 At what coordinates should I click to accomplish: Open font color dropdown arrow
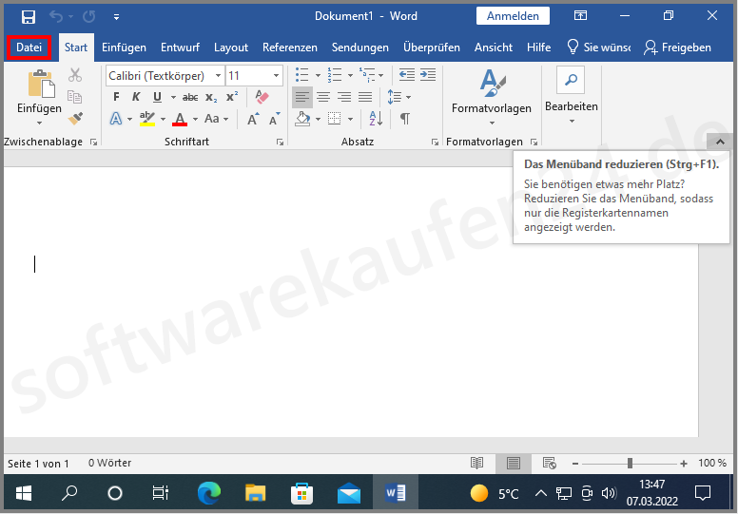[195, 119]
